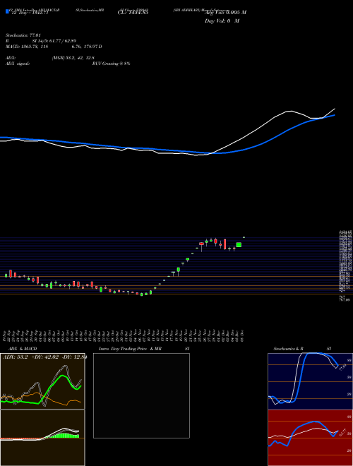Click the blue 12 Day SMA legend square
The height and width of the screenshot is (466, 353).
tap(7, 12)
